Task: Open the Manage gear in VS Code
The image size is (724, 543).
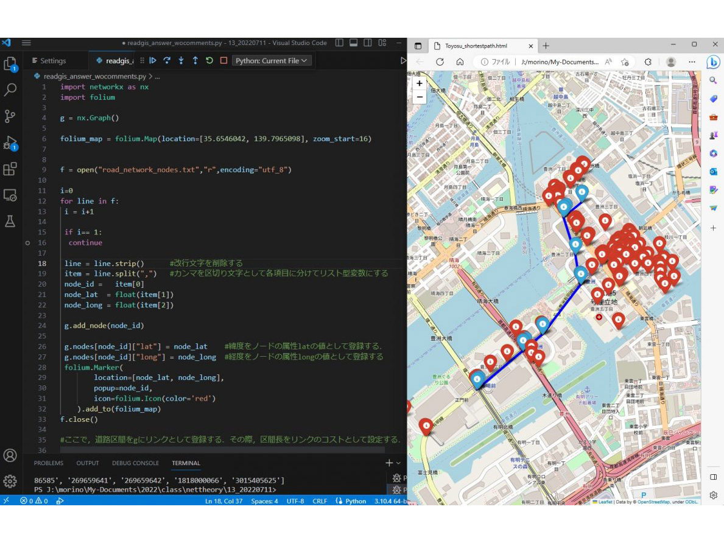Action: (x=10, y=482)
